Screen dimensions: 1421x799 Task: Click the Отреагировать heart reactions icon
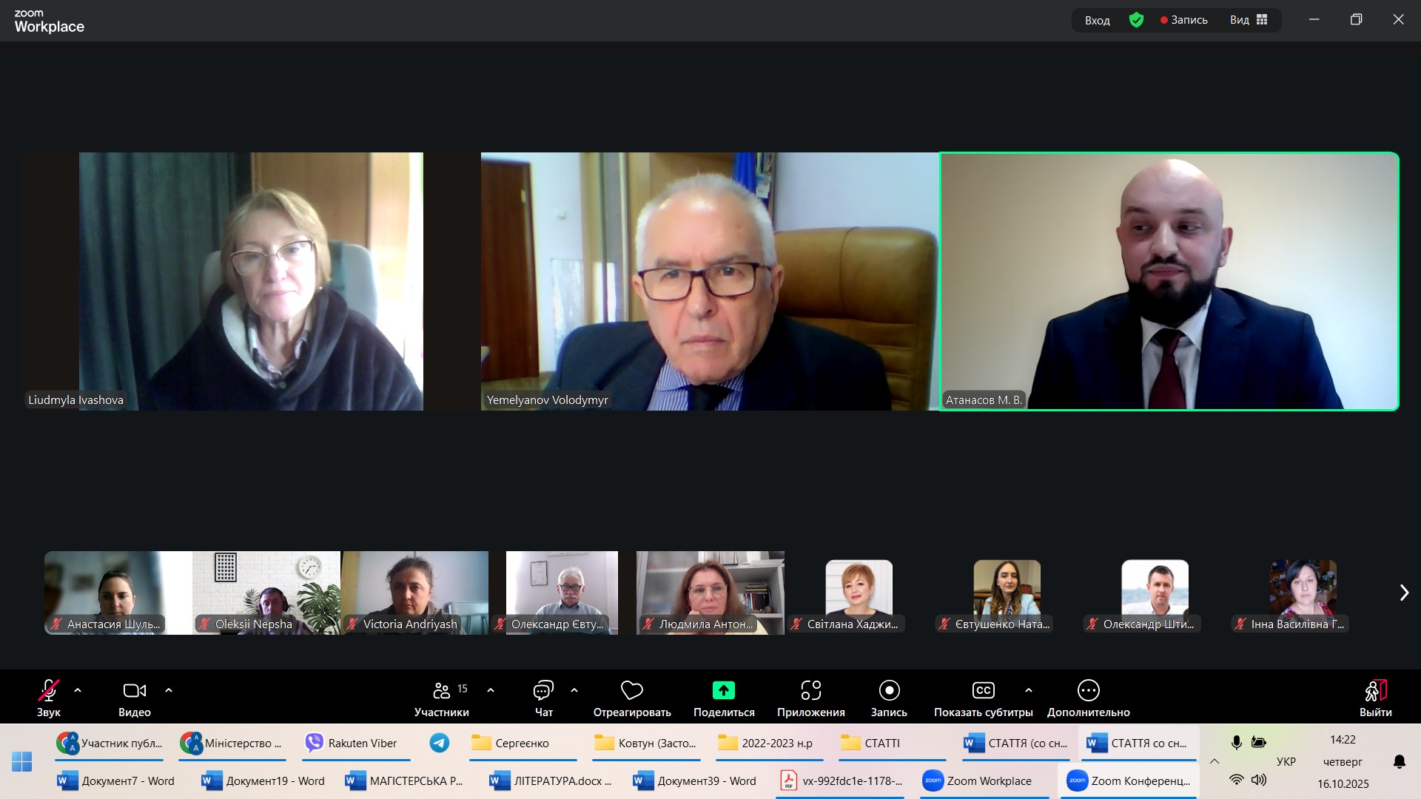(631, 690)
